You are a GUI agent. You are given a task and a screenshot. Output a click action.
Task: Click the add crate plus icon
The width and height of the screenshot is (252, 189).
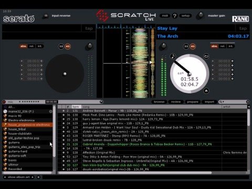38,177
